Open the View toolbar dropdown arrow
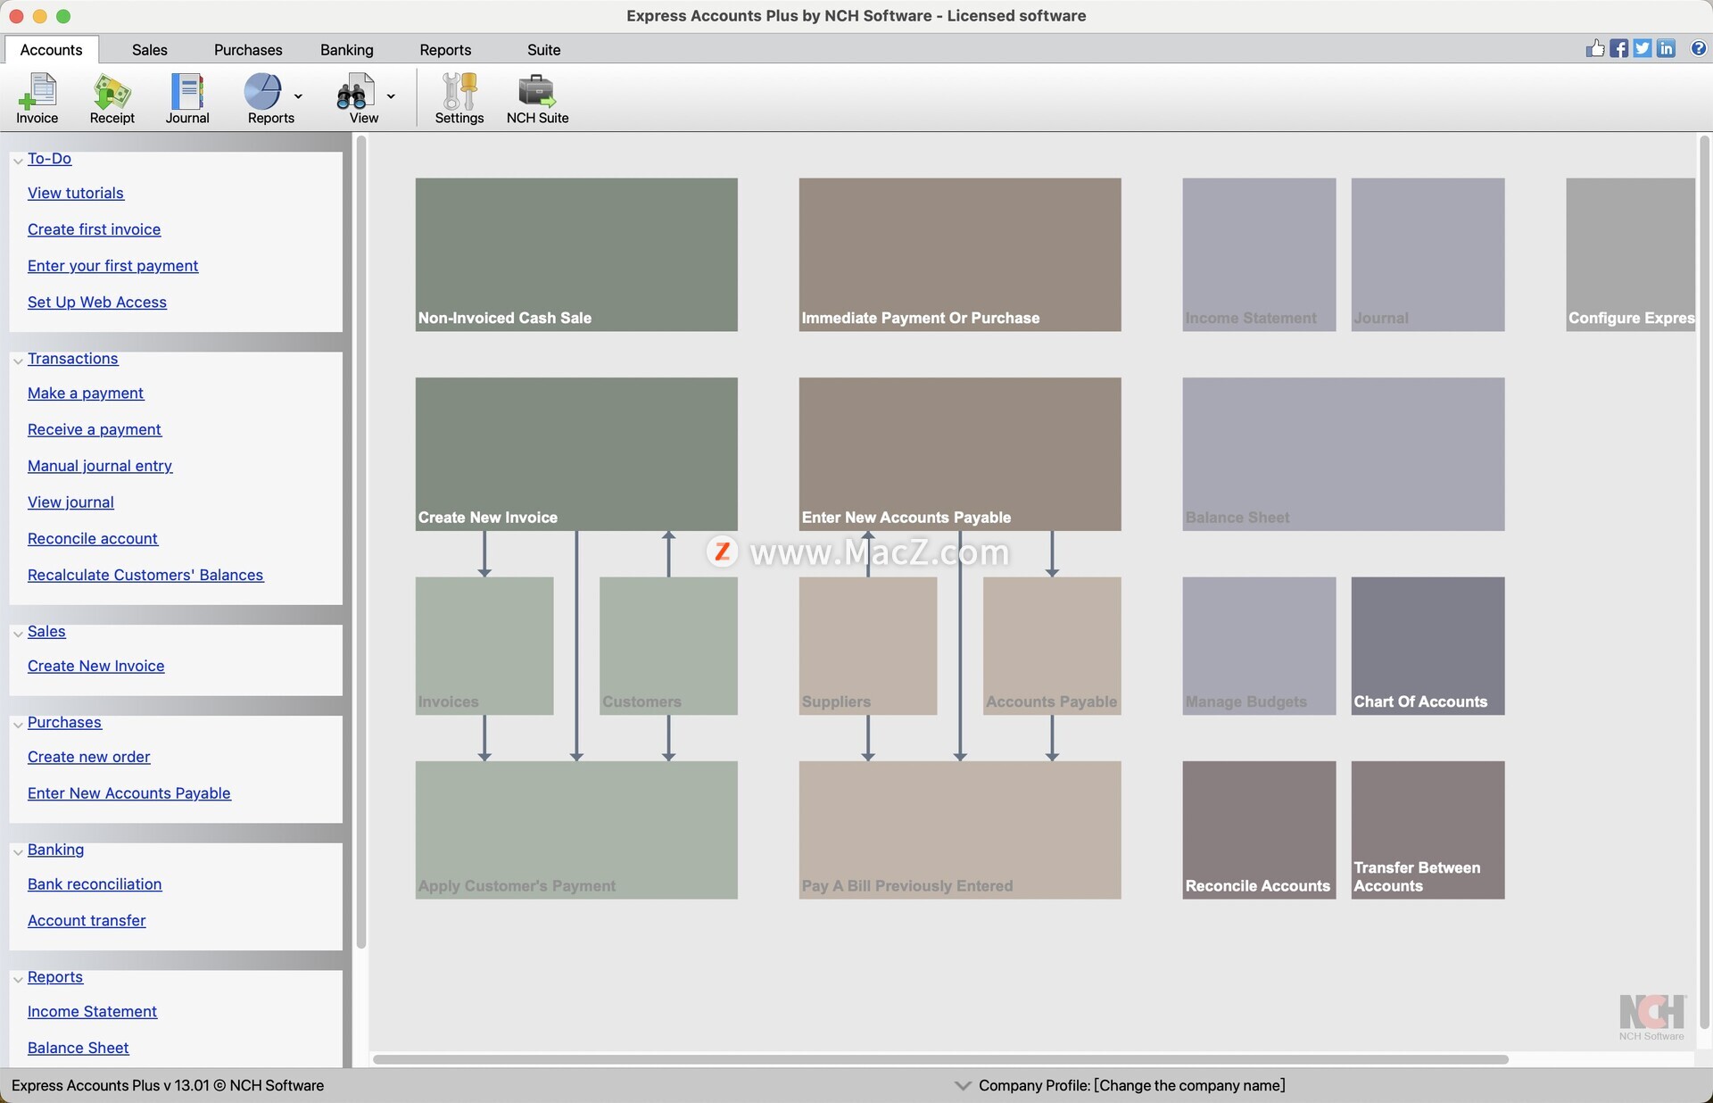The image size is (1713, 1103). pyautogui.click(x=391, y=96)
